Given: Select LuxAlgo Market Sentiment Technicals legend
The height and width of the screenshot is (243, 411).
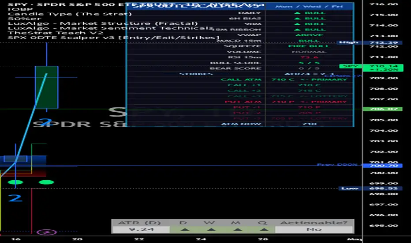Looking at the screenshot, I should click(111, 28).
